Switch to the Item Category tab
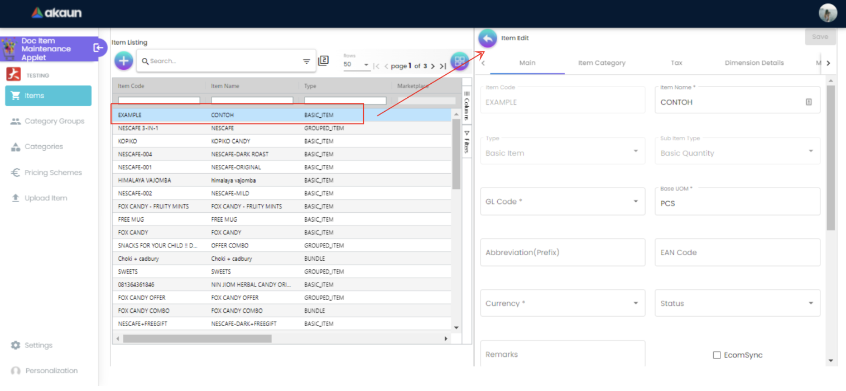This screenshot has width=846, height=391. pyautogui.click(x=602, y=63)
